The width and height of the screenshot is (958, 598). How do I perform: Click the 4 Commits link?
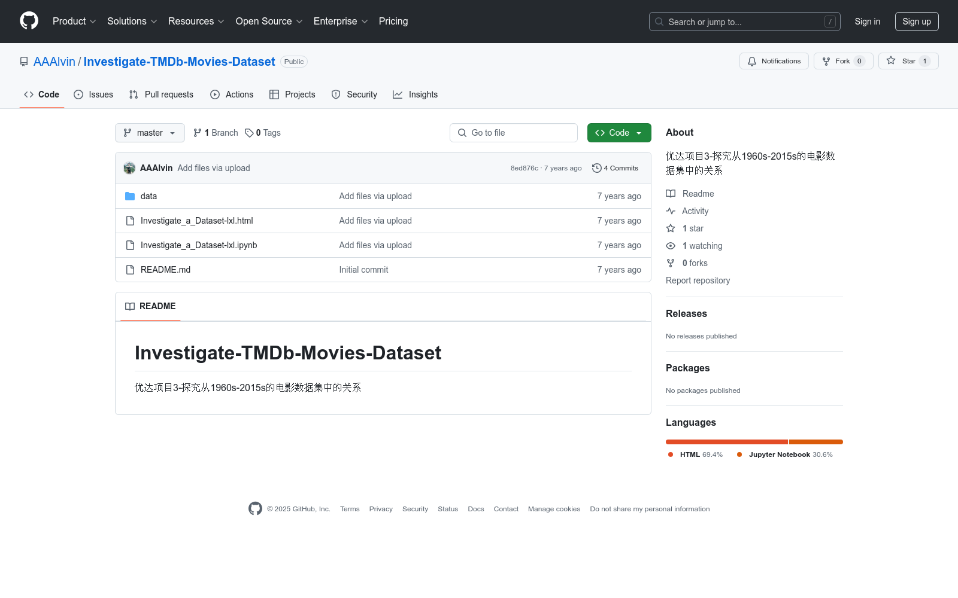point(615,168)
